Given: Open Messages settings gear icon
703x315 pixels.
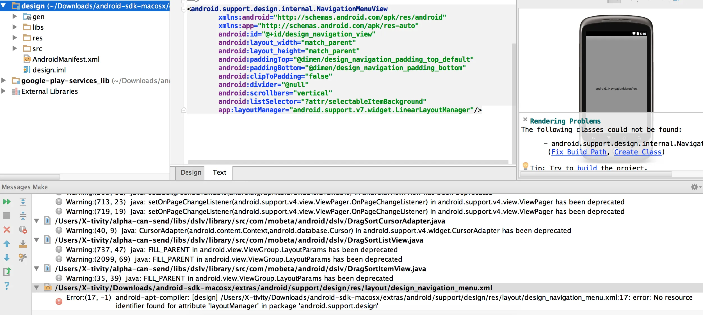Looking at the screenshot, I should pos(694,187).
